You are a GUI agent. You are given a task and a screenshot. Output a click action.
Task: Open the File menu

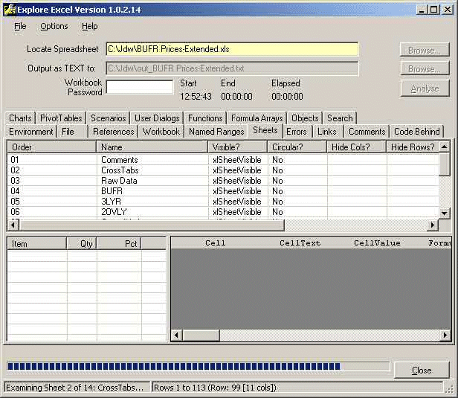tap(20, 26)
